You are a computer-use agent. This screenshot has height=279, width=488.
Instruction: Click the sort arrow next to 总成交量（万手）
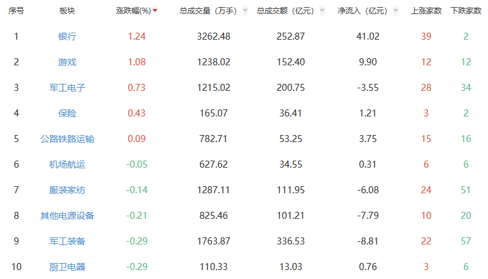[x=245, y=11]
